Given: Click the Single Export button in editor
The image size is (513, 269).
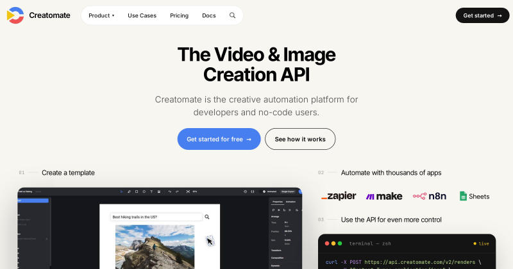Looking at the screenshot, I should (288, 192).
